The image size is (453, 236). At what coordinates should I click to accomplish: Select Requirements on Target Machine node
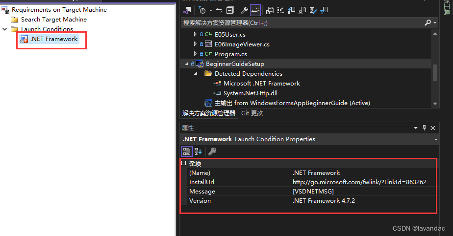pyautogui.click(x=59, y=10)
